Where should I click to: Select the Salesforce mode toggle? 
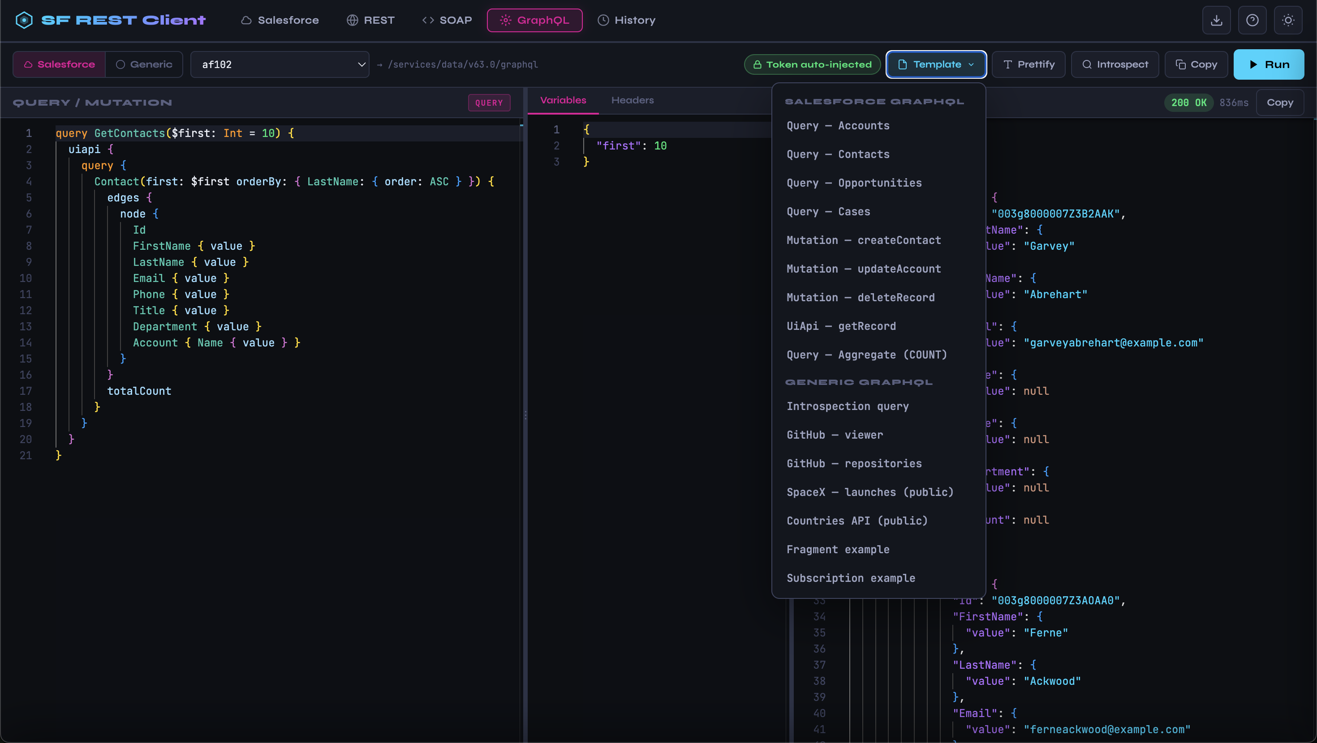tap(59, 64)
